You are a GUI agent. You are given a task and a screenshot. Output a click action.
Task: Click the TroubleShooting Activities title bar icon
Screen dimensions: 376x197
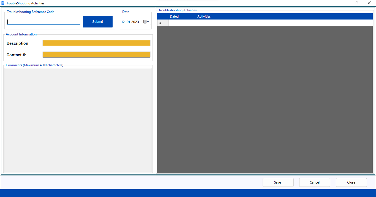click(3, 3)
